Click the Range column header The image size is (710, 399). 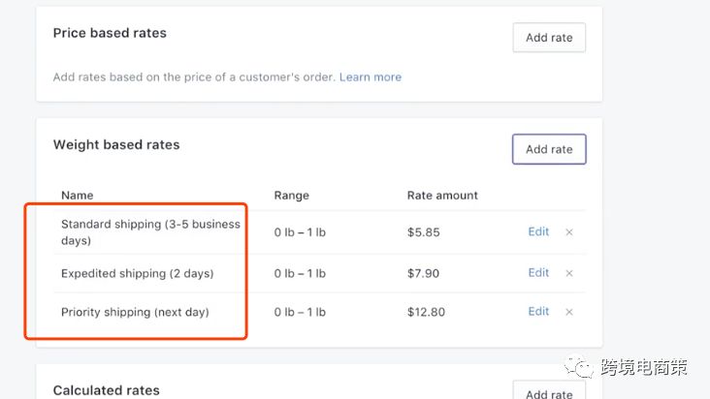pos(291,195)
